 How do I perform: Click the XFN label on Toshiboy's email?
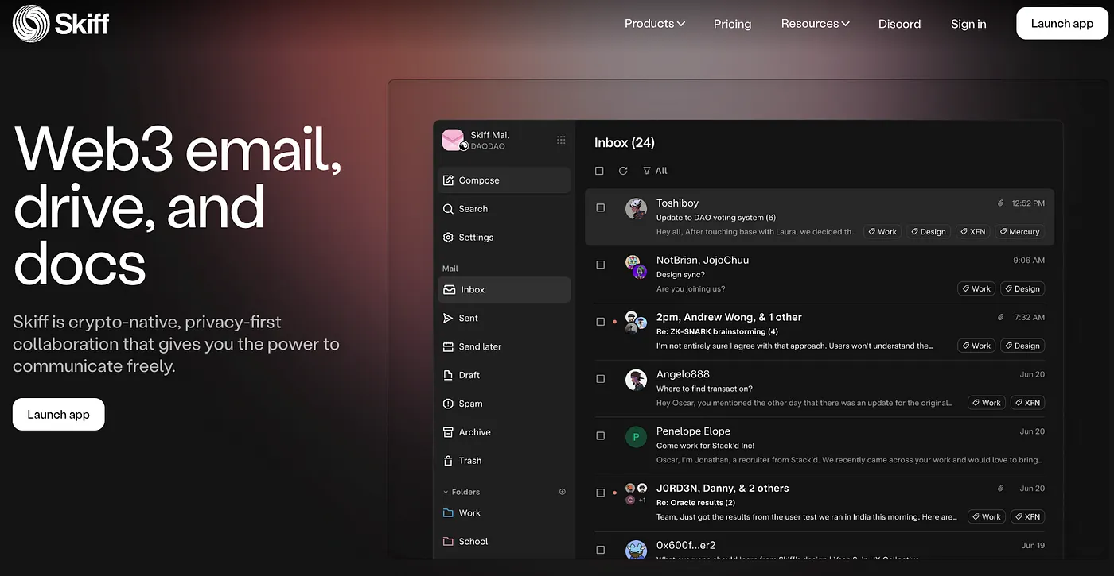tap(972, 232)
